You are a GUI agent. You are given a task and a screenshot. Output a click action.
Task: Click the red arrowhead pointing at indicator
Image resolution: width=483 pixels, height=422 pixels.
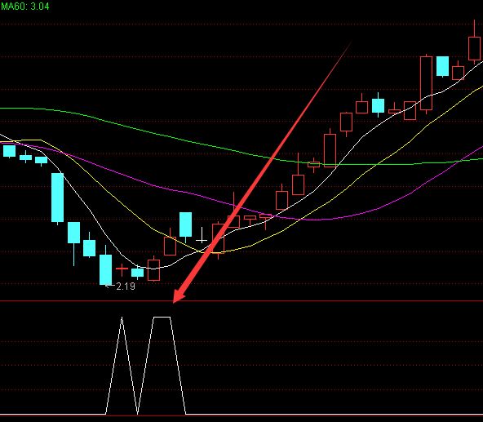[179, 296]
